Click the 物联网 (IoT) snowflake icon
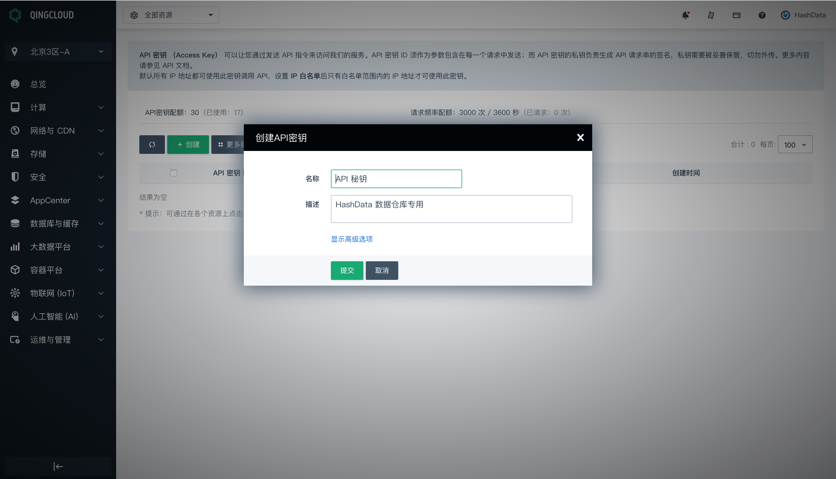This screenshot has width=836, height=479. coord(15,293)
